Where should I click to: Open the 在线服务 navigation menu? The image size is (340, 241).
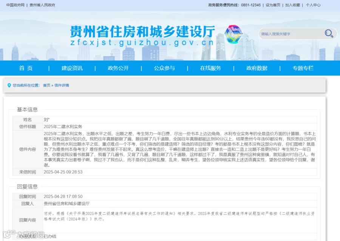210,68
